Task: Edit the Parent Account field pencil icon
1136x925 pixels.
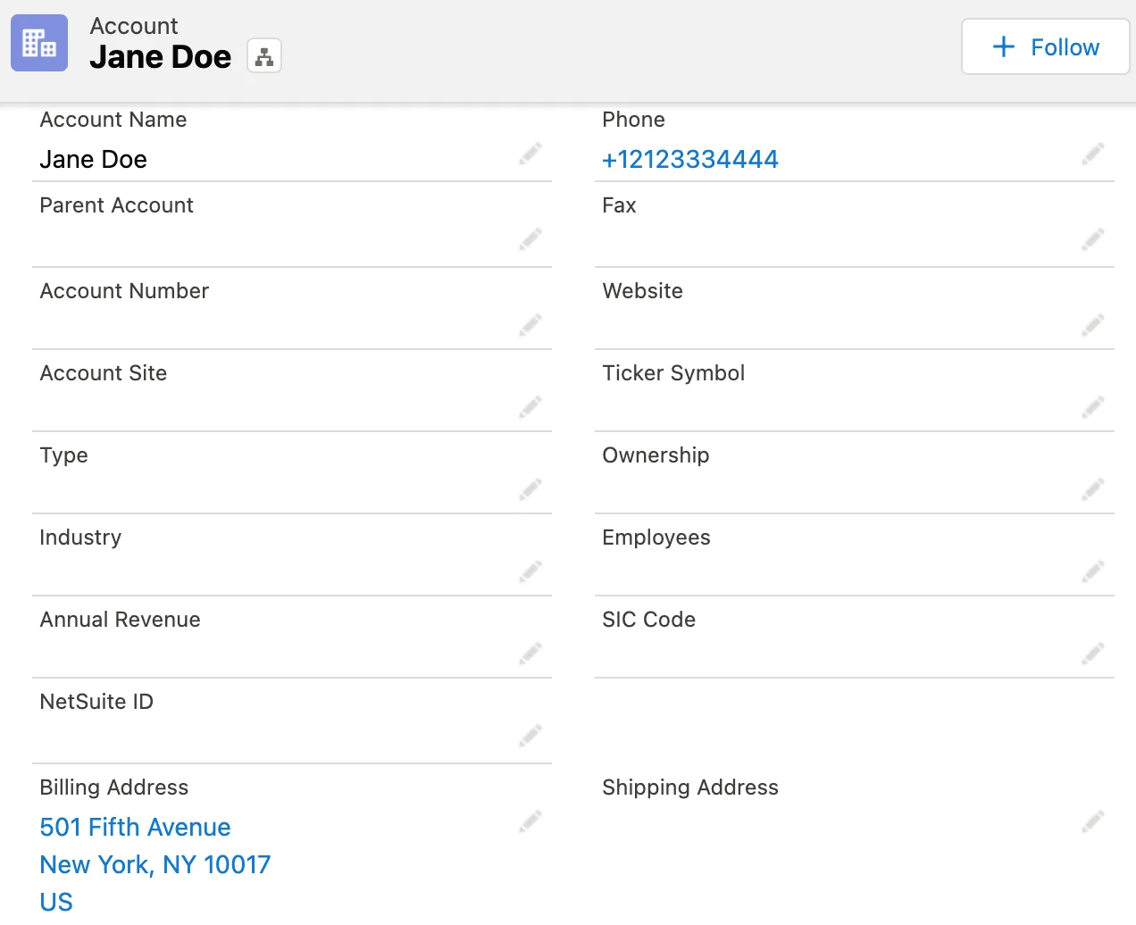Action: click(530, 239)
